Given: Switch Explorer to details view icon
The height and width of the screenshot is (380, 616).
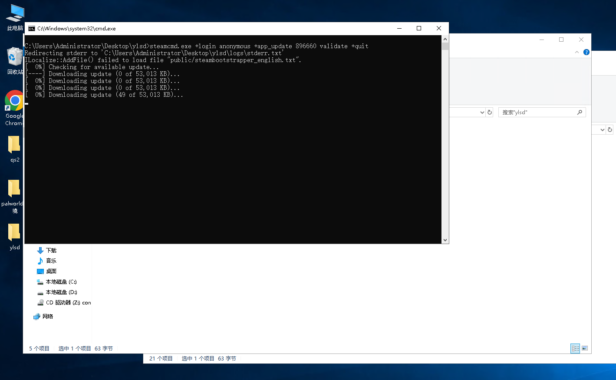Looking at the screenshot, I should [575, 348].
